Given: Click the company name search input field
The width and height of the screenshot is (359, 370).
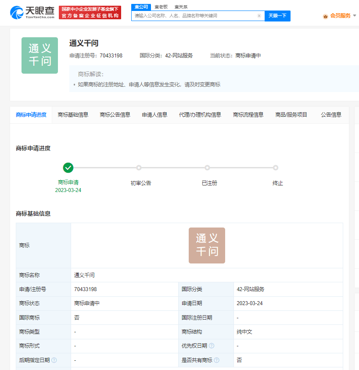Looking at the screenshot, I should tap(193, 16).
